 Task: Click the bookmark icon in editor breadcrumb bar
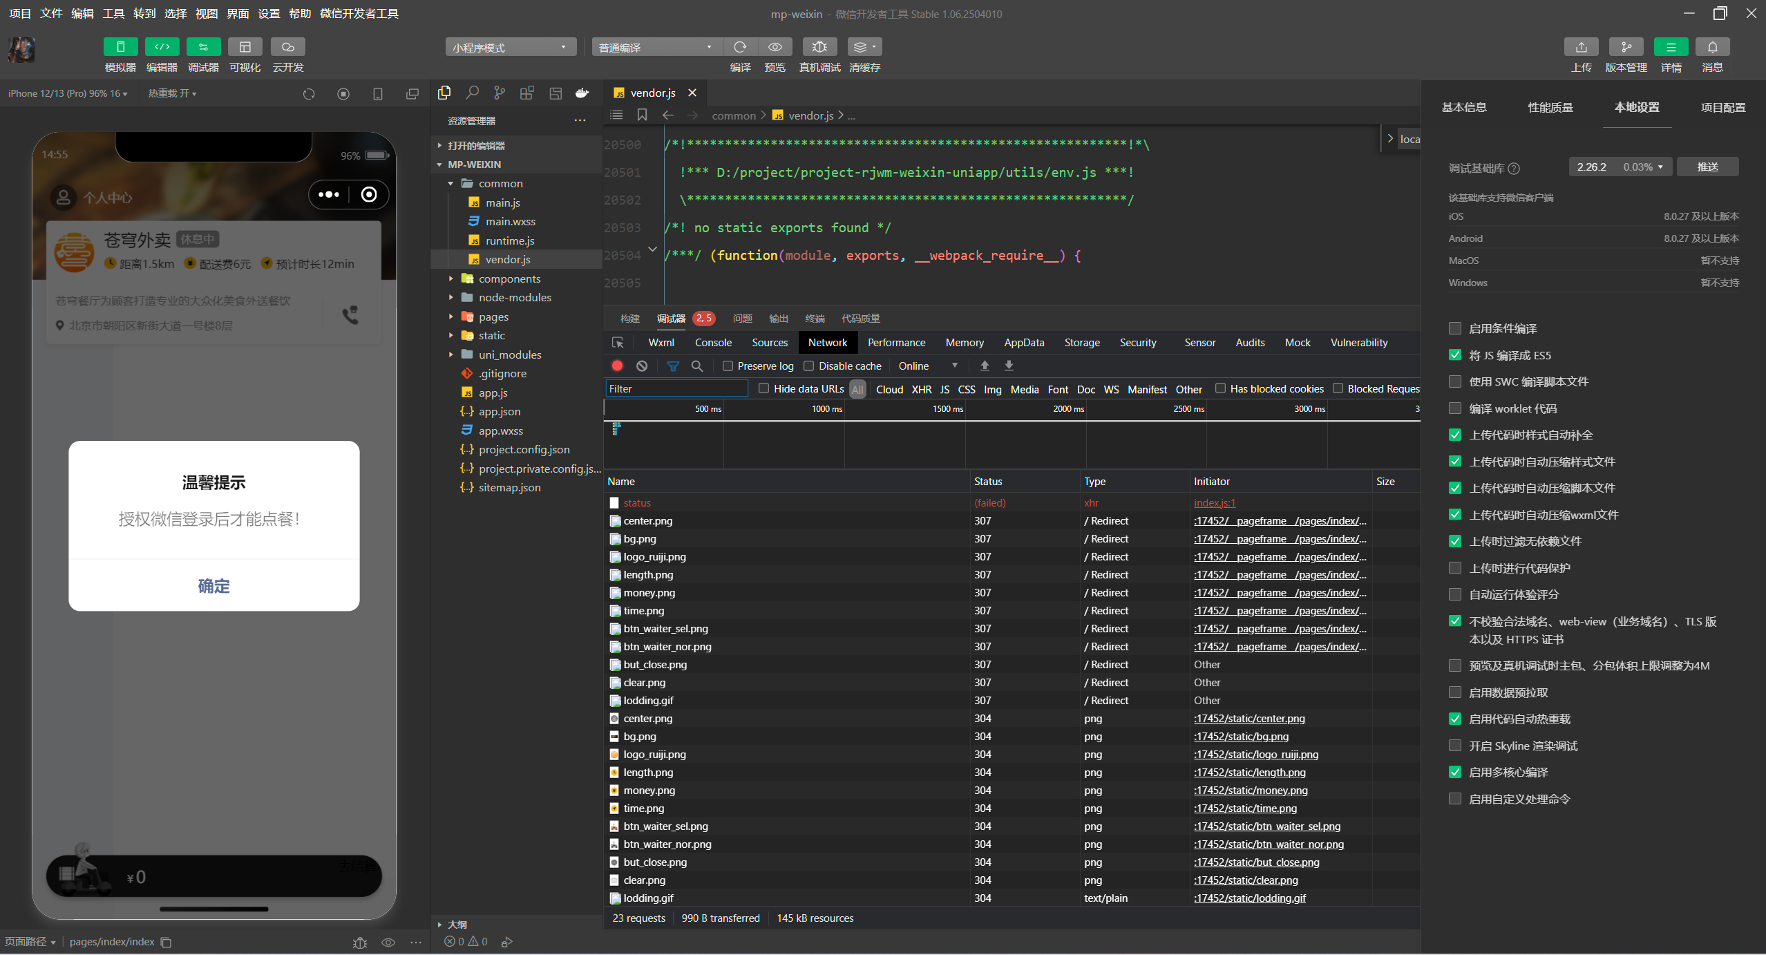[642, 115]
